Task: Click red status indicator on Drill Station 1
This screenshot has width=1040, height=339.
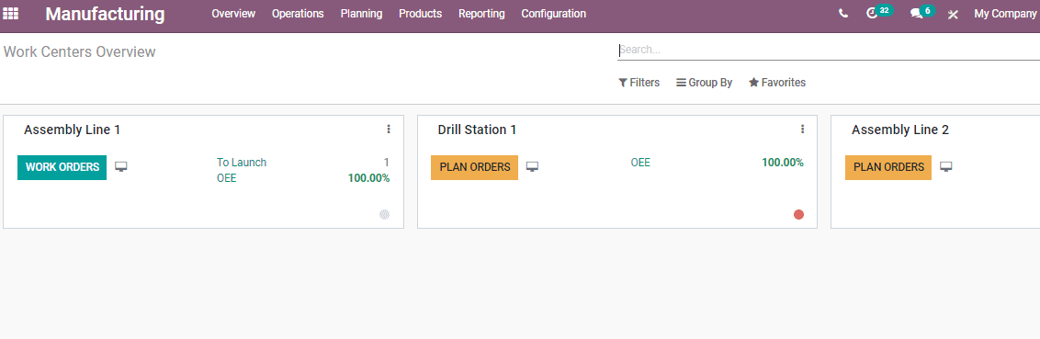Action: point(798,214)
